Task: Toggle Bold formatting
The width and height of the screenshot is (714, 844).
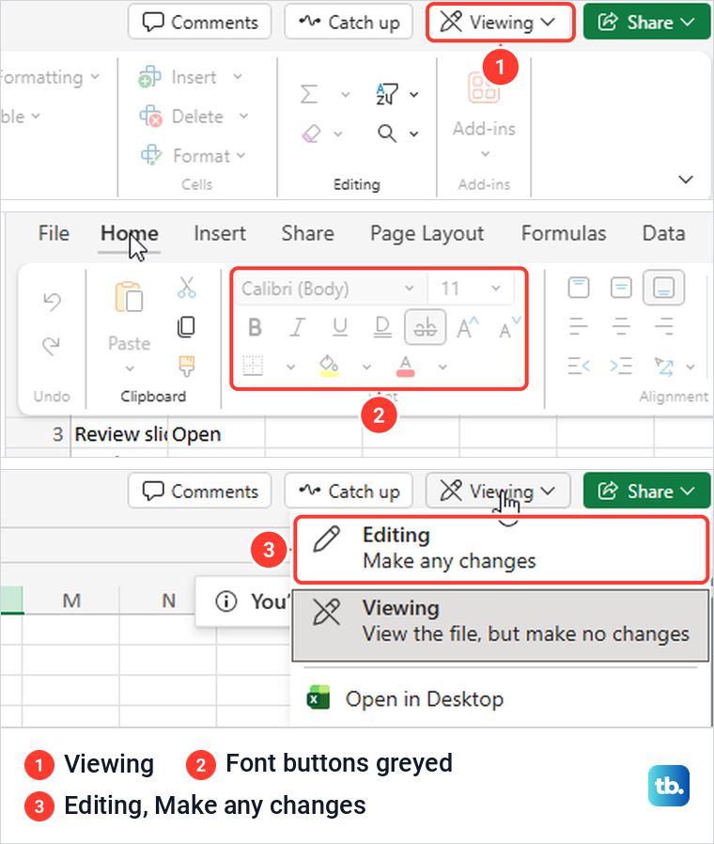Action: [255, 327]
